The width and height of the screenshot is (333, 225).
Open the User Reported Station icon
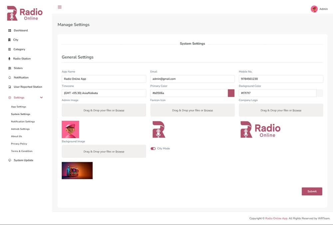[10, 87]
